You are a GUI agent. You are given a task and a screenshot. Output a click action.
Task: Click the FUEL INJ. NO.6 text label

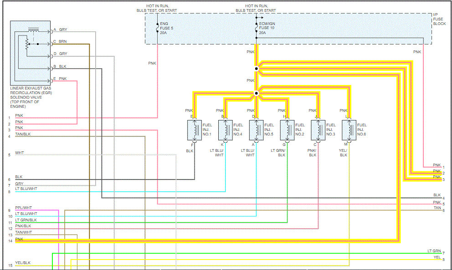[362, 130]
